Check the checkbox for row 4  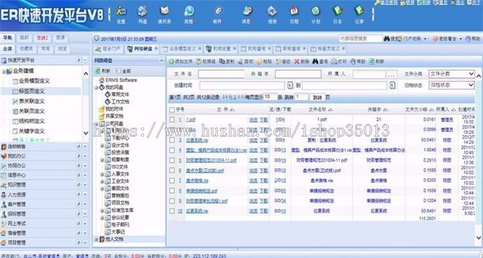(172, 150)
